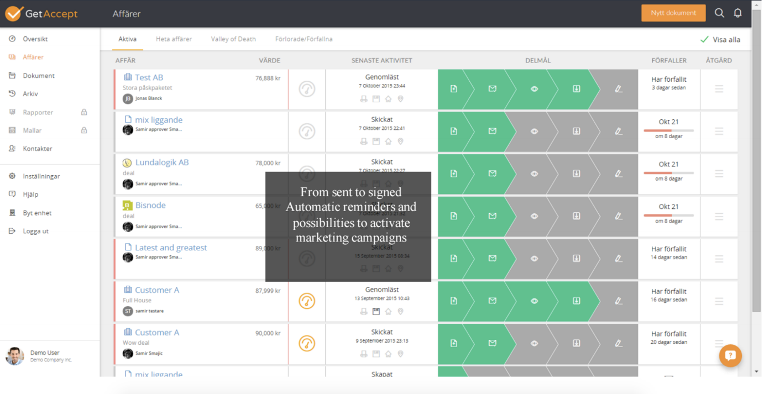764x394 pixels.
Task: Open the signing pen milestone for Lundalogik AB
Action: (618, 174)
